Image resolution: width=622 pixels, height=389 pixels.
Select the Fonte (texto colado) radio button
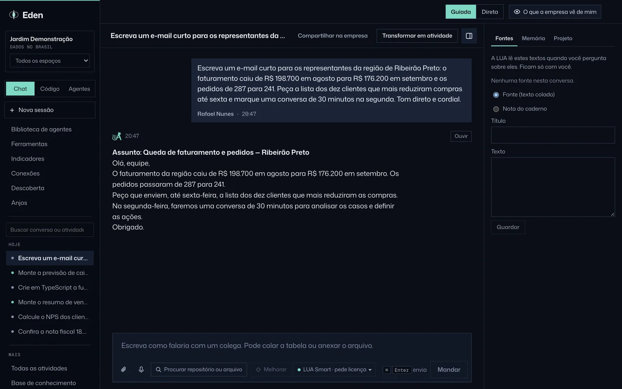pos(496,95)
